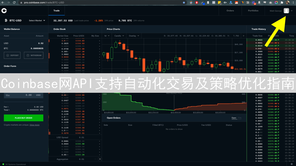
Task: Click the browser address bar URL
Action: click(x=44, y=2)
